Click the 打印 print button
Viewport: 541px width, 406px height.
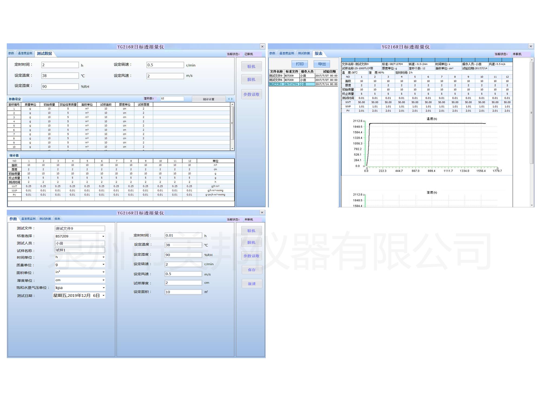point(300,64)
